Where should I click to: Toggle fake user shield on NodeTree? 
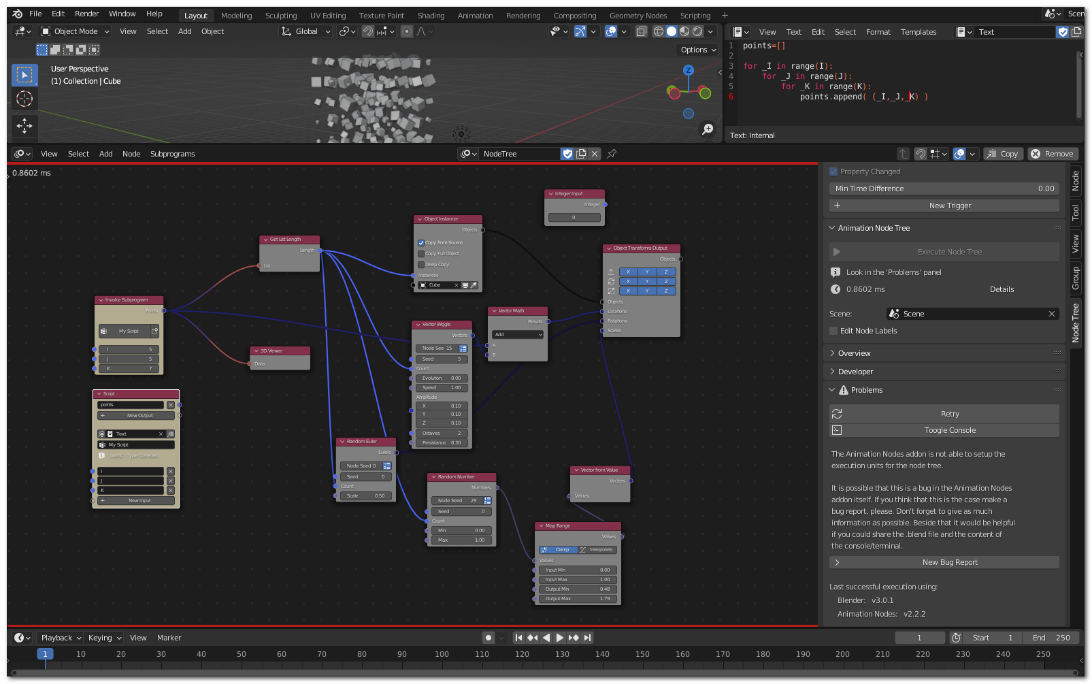[567, 153]
